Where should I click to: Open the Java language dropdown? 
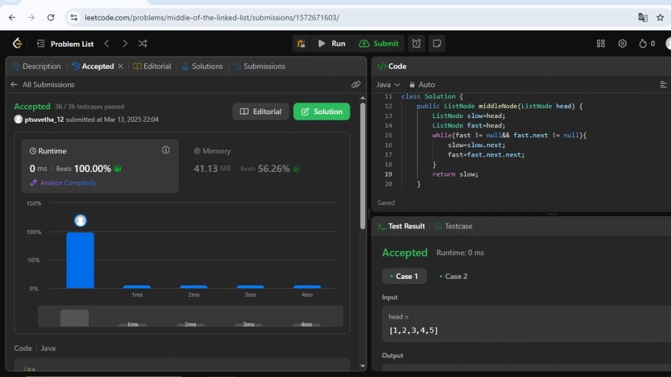[388, 84]
